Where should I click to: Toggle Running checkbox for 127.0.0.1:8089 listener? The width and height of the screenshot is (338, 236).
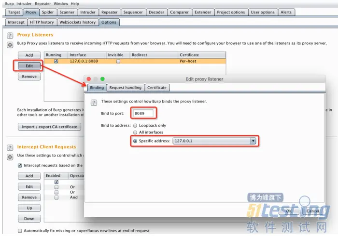(56, 61)
